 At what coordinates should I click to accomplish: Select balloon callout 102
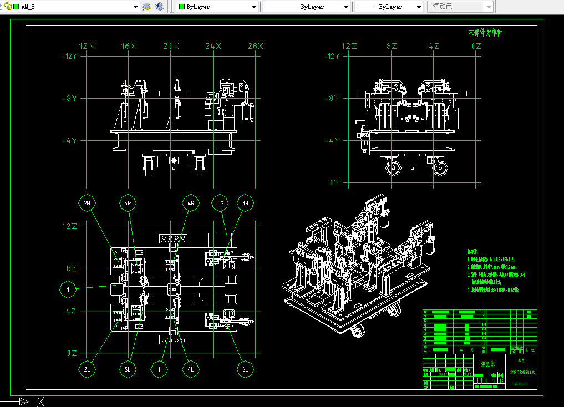tap(220, 203)
